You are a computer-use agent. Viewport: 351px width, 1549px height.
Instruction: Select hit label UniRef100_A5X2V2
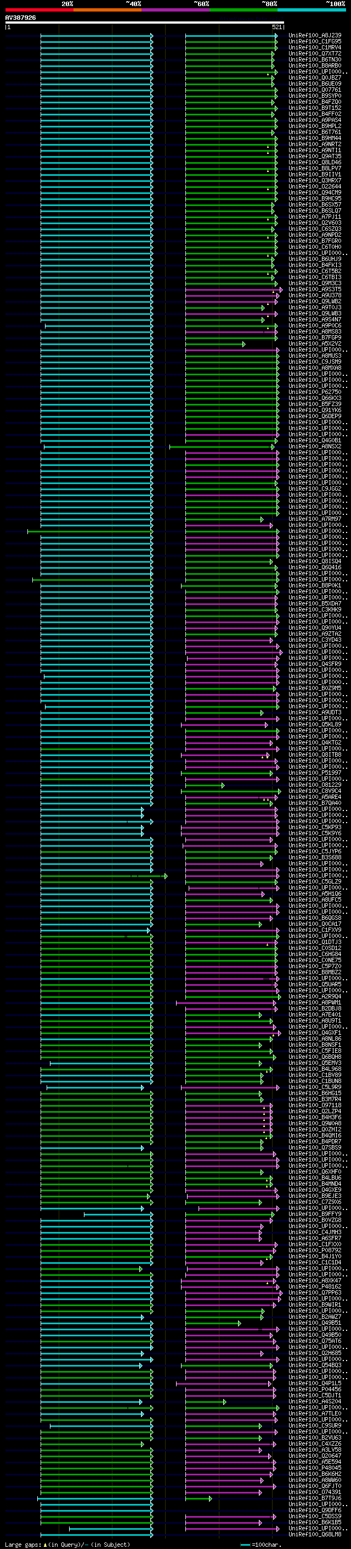[x=315, y=343]
